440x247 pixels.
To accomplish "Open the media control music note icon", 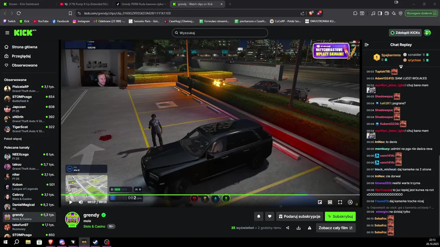I will [x=373, y=13].
